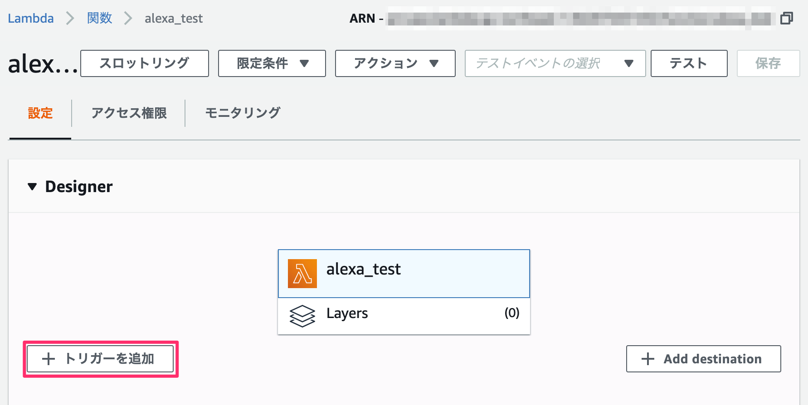
Task: Click the Layers label in Designer
Action: tap(347, 313)
